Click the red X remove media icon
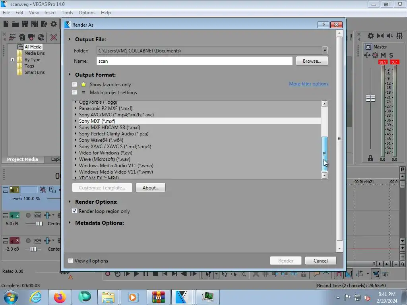407x305 pixels. (x=54, y=37)
